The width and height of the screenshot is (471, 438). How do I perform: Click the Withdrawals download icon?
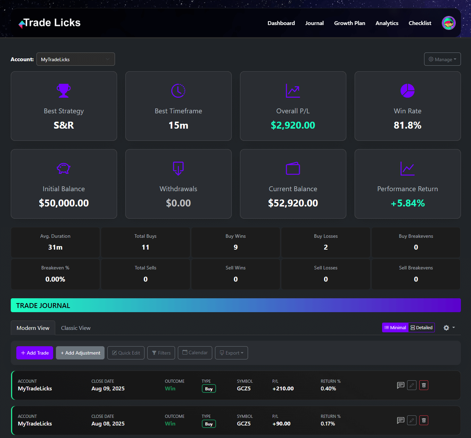coord(178,169)
